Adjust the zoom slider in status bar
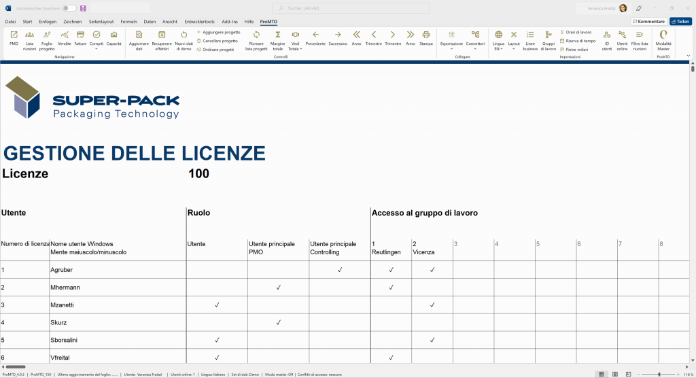Image resolution: width=696 pixels, height=378 pixels. click(x=659, y=375)
